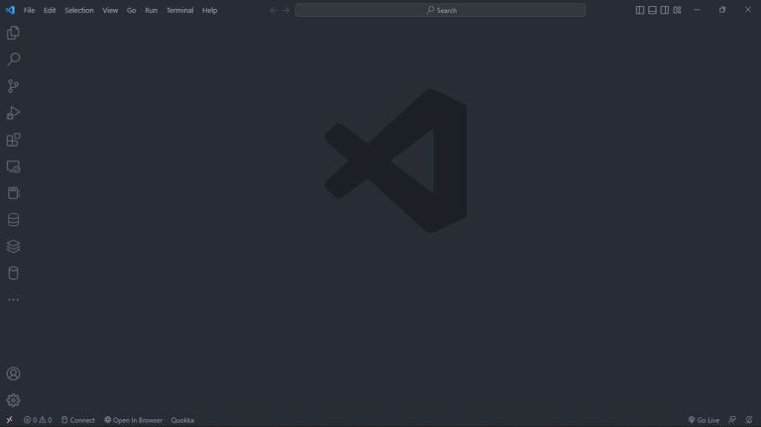Image resolution: width=761 pixels, height=427 pixels.
Task: Open the Search view in activity bar
Action: (13, 59)
